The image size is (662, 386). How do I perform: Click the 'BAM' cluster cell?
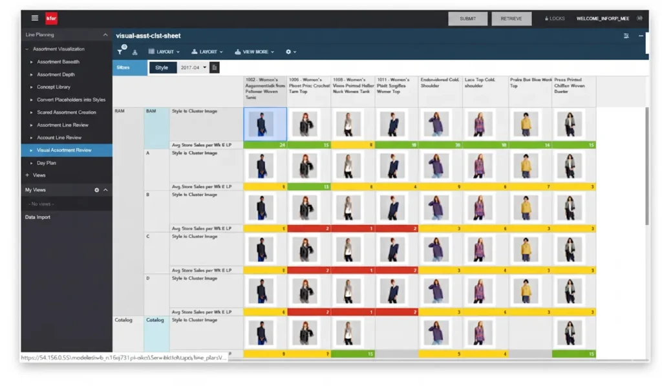(156, 127)
